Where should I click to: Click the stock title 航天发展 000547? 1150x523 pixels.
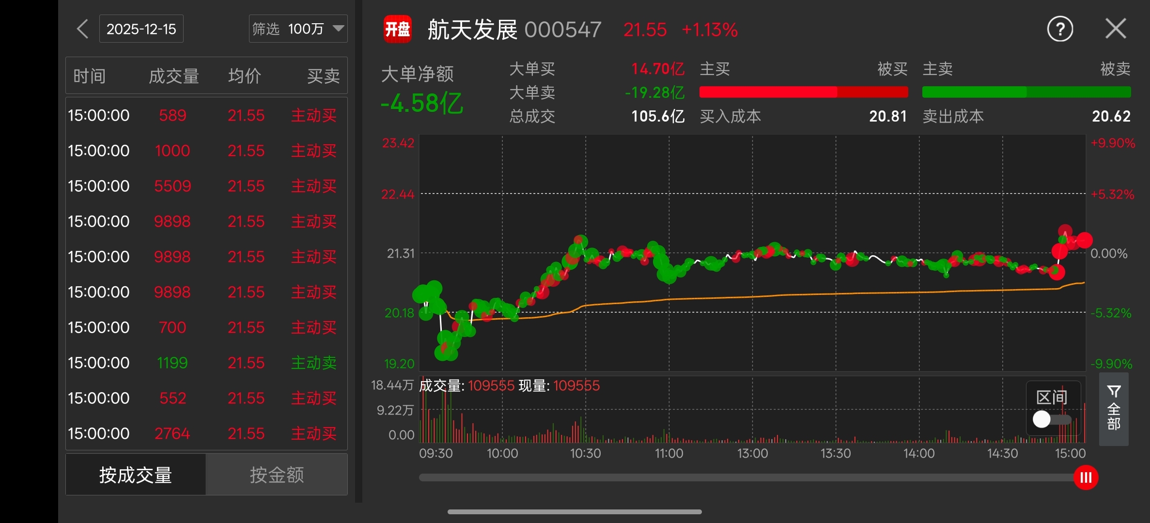(514, 30)
